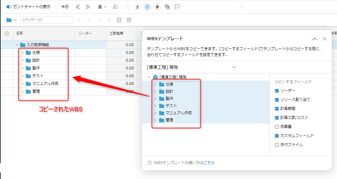Screen dimensions: 337x179
Task: Click the solid black lightning bolt icon
Action: [x=157, y=7]
